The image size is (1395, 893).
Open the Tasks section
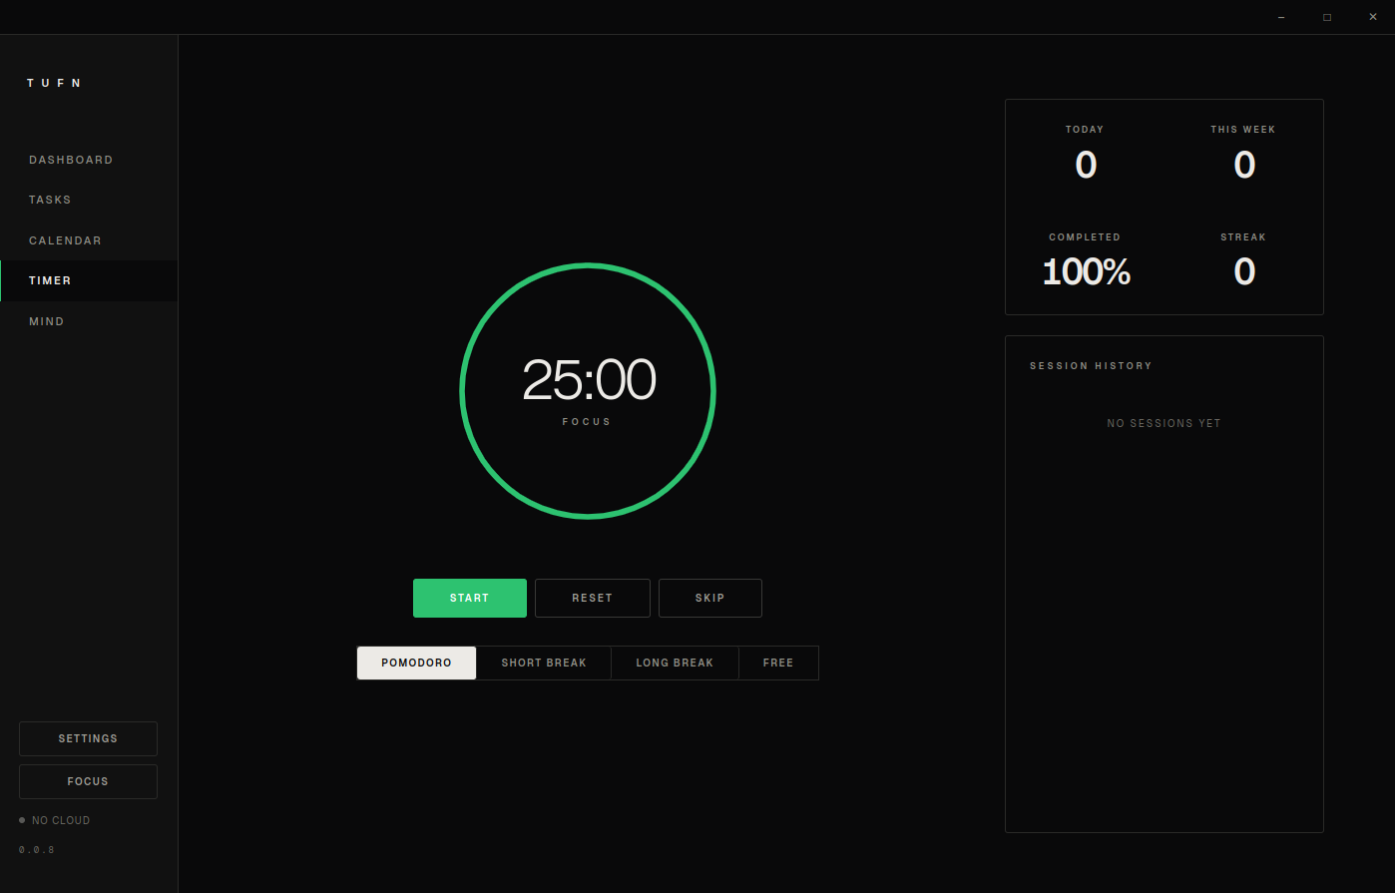(50, 200)
